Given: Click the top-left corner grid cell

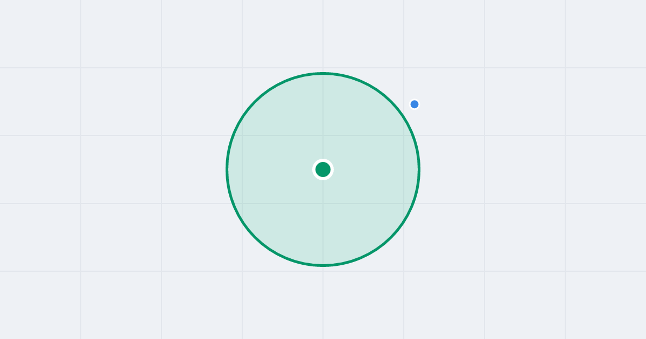Looking at the screenshot, I should pyautogui.click(x=40, y=33).
